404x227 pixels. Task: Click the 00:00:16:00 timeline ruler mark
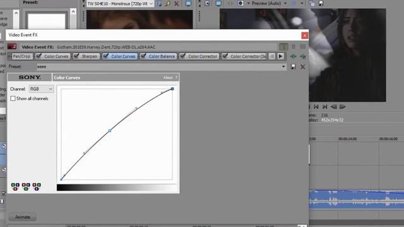point(388,139)
